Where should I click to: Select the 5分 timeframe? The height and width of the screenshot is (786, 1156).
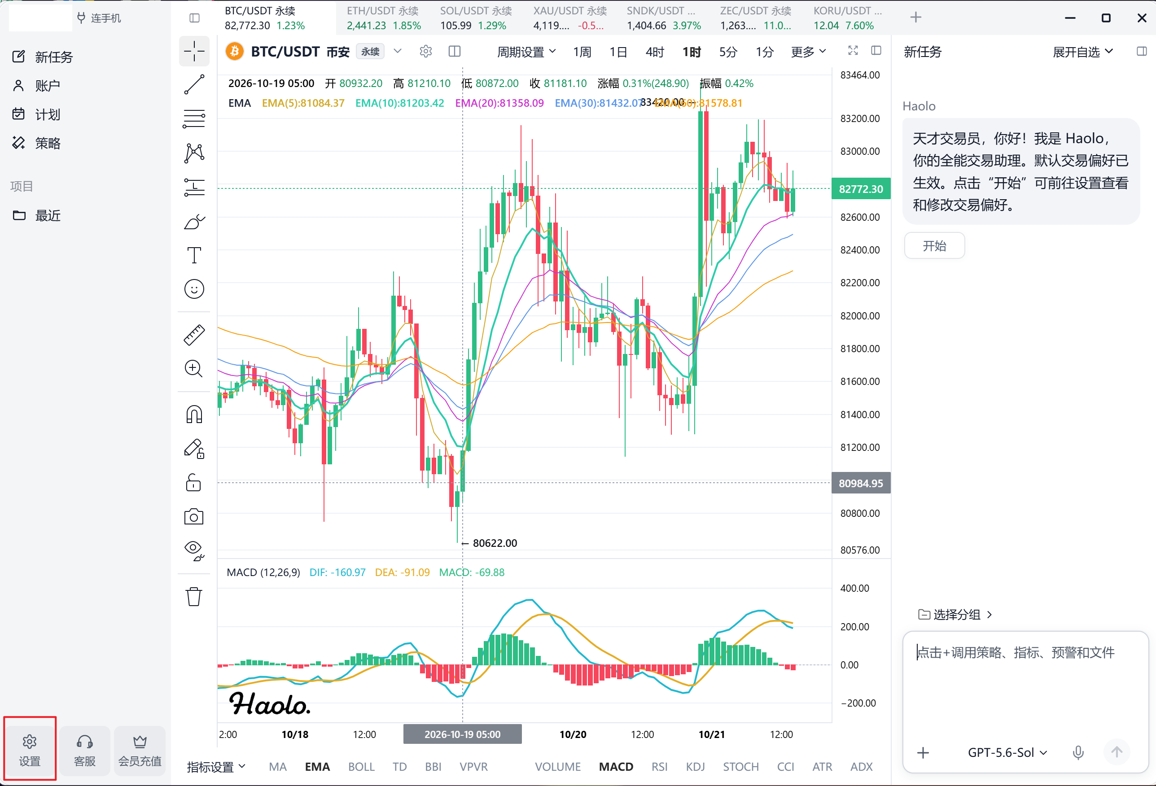(728, 52)
